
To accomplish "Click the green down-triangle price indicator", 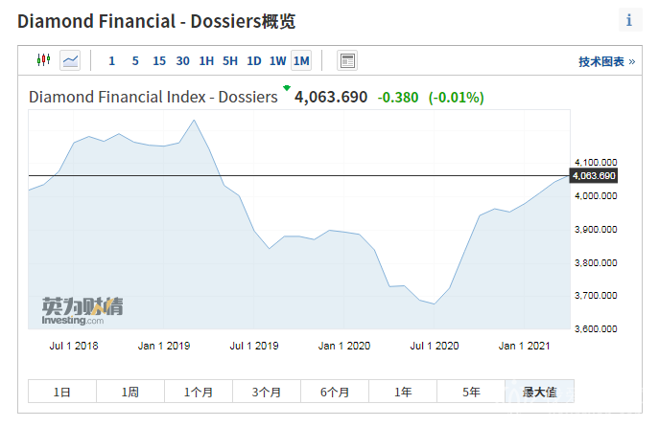I will pos(286,89).
